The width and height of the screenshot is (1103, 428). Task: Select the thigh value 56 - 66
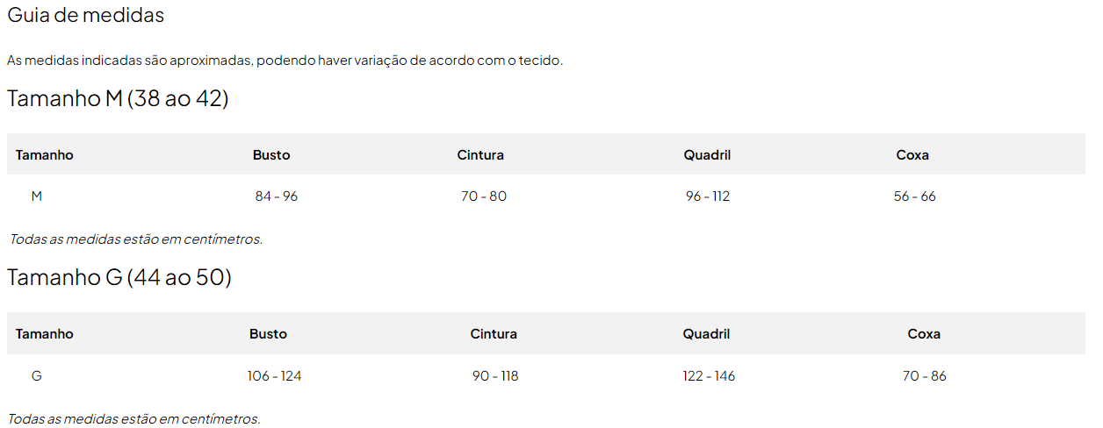coord(915,196)
